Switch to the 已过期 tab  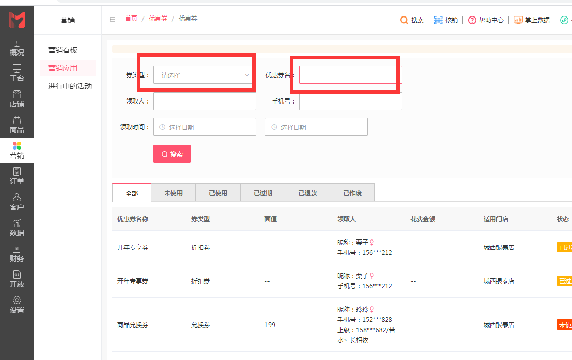coord(263,193)
